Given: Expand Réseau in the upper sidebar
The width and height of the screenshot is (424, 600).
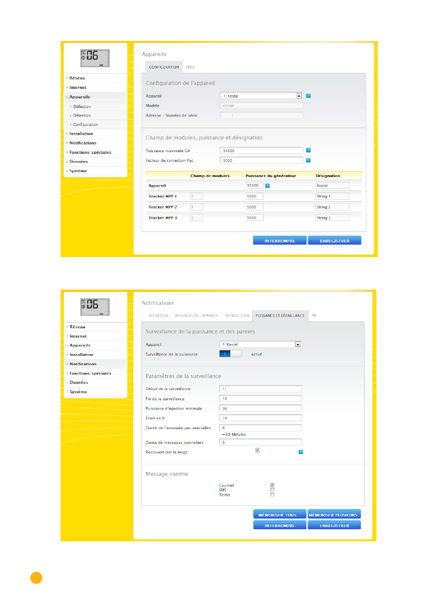Looking at the screenshot, I should tap(77, 78).
